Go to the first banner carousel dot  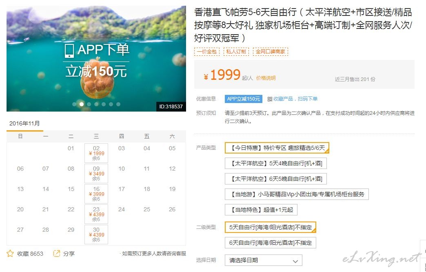click(74, 104)
